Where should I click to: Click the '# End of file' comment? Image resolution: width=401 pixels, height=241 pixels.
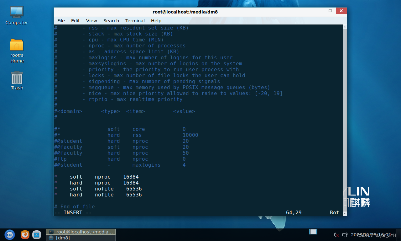coord(75,206)
